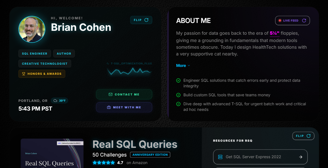Select the AUTHOR tag
The height and width of the screenshot is (168, 328).
[x=64, y=53]
